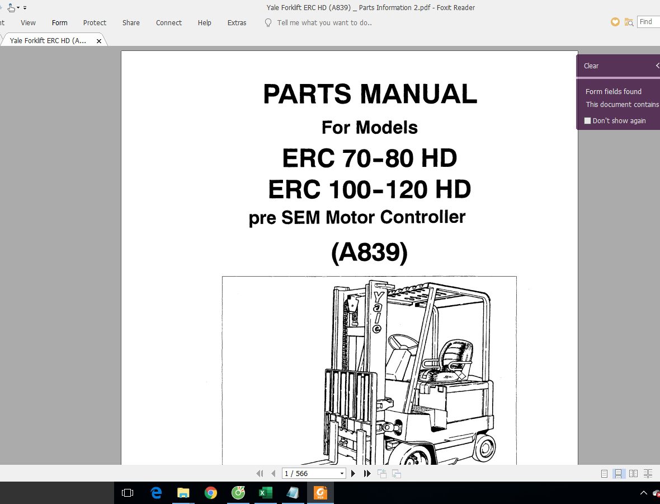Go to the first page
Image resolution: width=660 pixels, height=504 pixels.
(260, 473)
